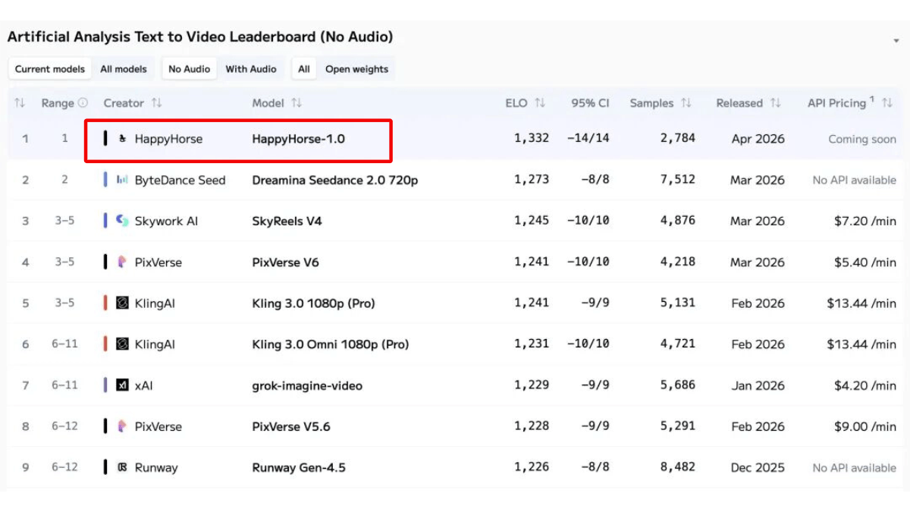Image resolution: width=910 pixels, height=512 pixels.
Task: Open the Dreamina Seedance 2.0 720p model
Action: tap(334, 180)
